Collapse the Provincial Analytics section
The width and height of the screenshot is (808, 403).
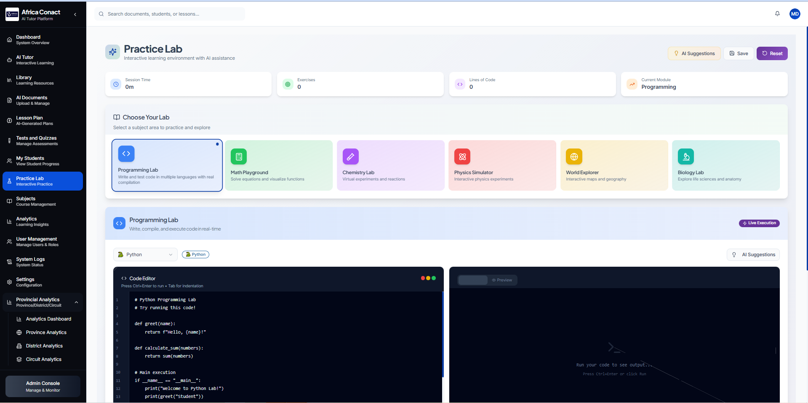76,302
